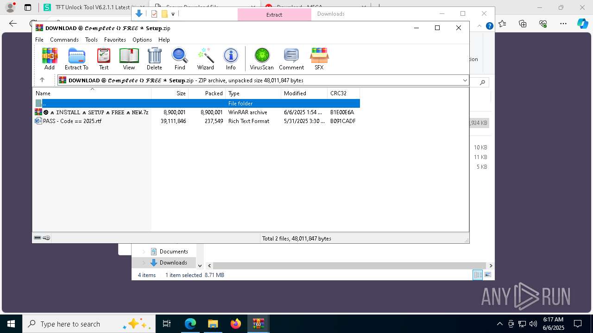The height and width of the screenshot is (333, 593).
Task: Click packed size 237,549 cell
Action: (x=214, y=121)
